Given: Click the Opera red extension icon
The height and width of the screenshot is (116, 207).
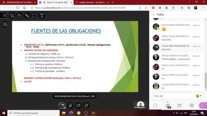Looking at the screenshot, I should click(153, 8).
